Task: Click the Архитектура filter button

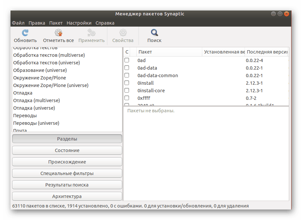Action: [x=67, y=196]
